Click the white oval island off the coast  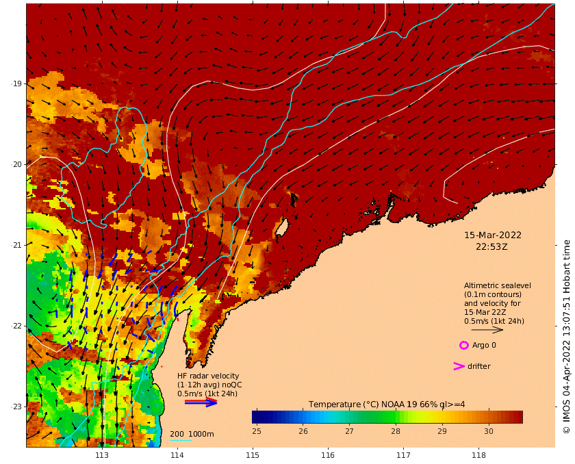tap(281, 228)
